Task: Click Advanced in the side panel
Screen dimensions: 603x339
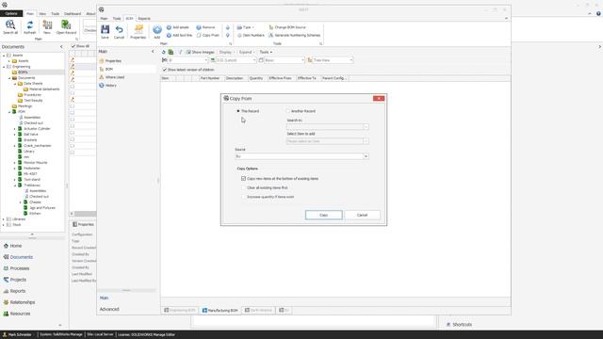Action: tap(109, 309)
